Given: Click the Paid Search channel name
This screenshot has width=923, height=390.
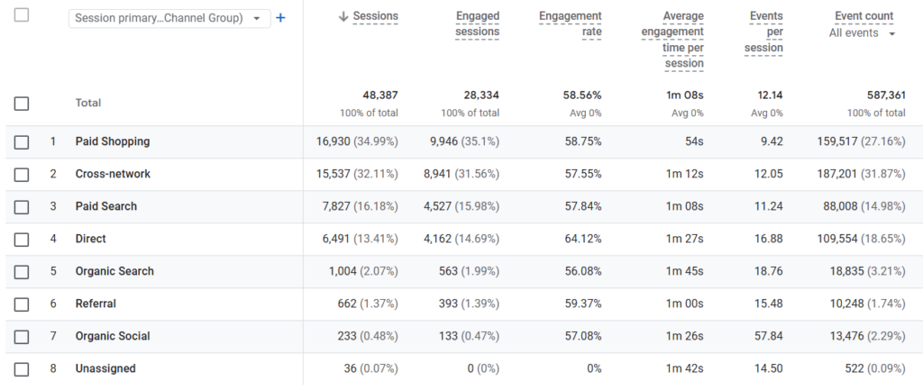Looking at the screenshot, I should click(106, 206).
